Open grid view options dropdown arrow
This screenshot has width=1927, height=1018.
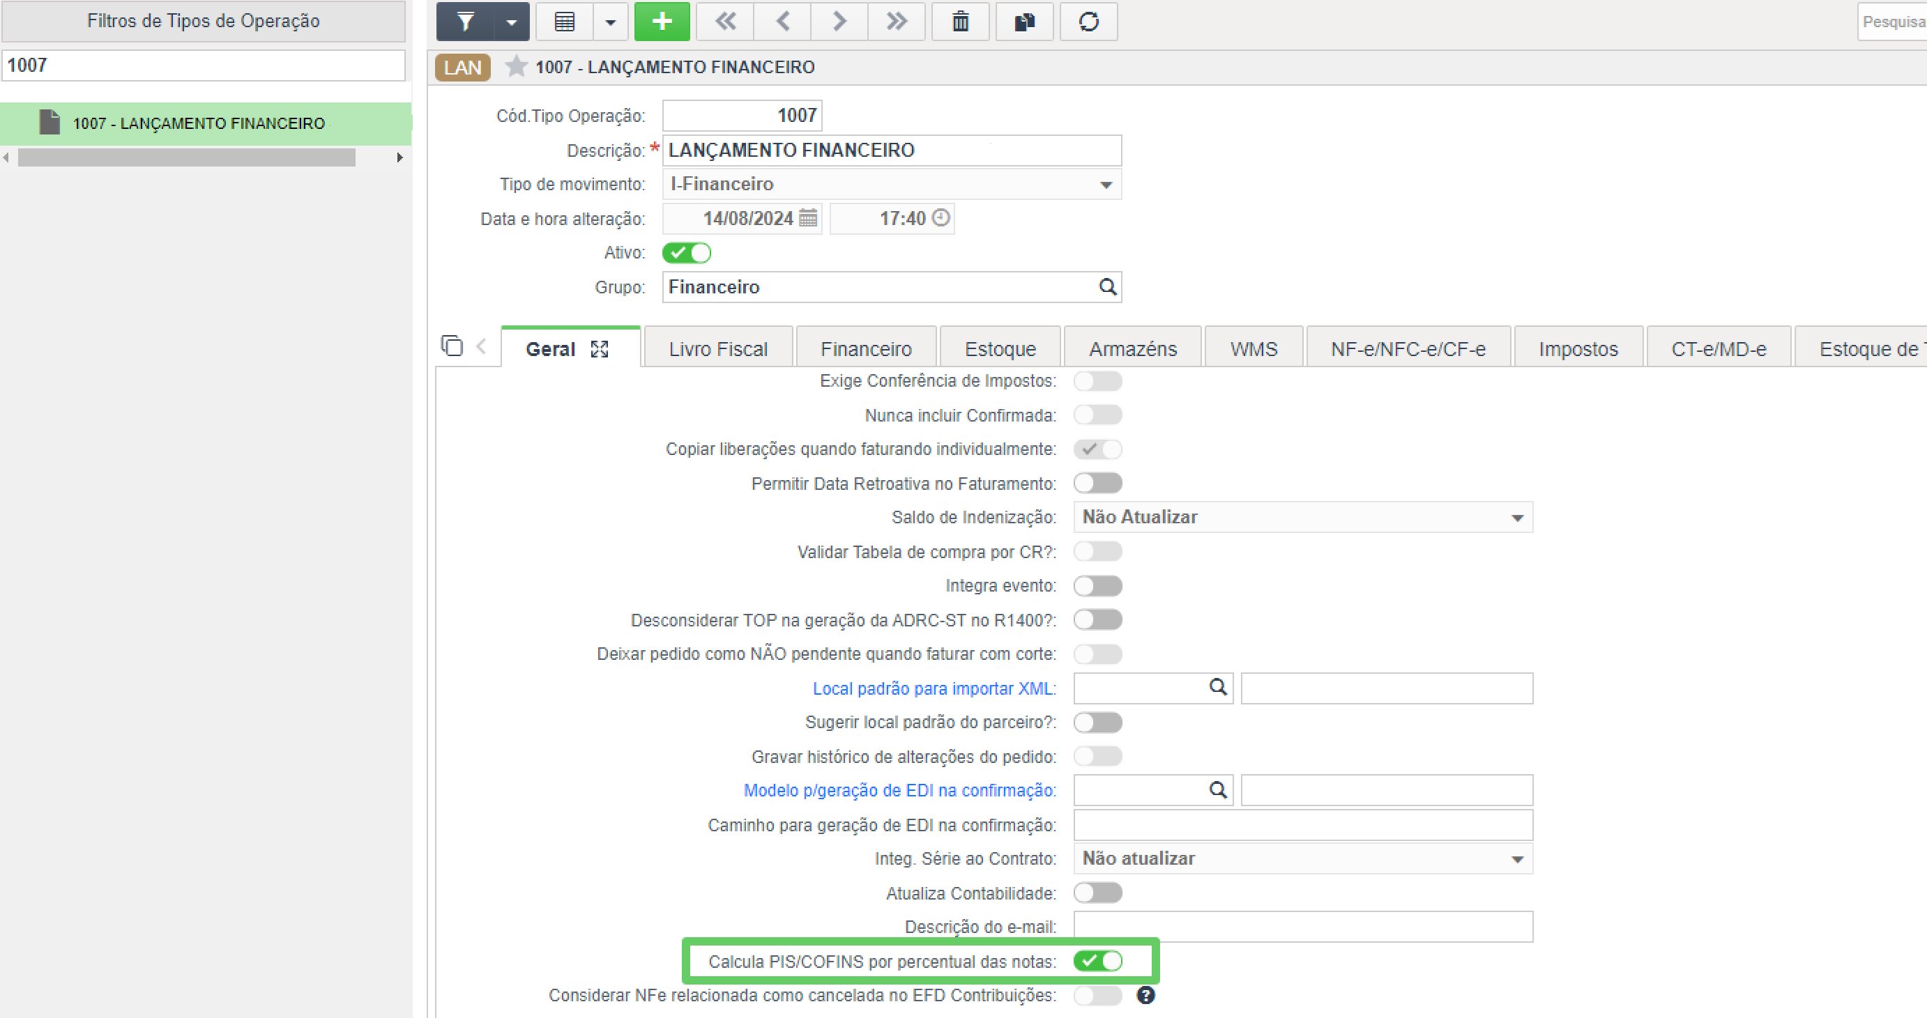tap(611, 22)
